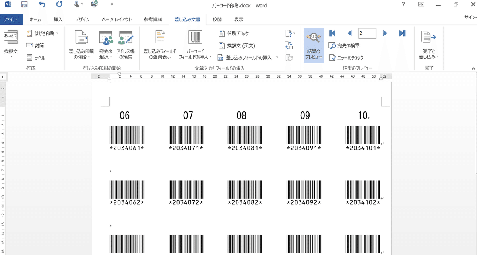Click 宛先の検索 find recipient
The height and width of the screenshot is (255, 477).
click(344, 45)
